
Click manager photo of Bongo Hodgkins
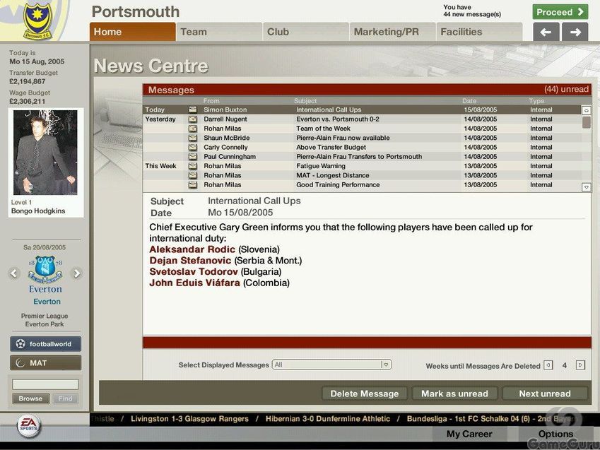coord(45,153)
